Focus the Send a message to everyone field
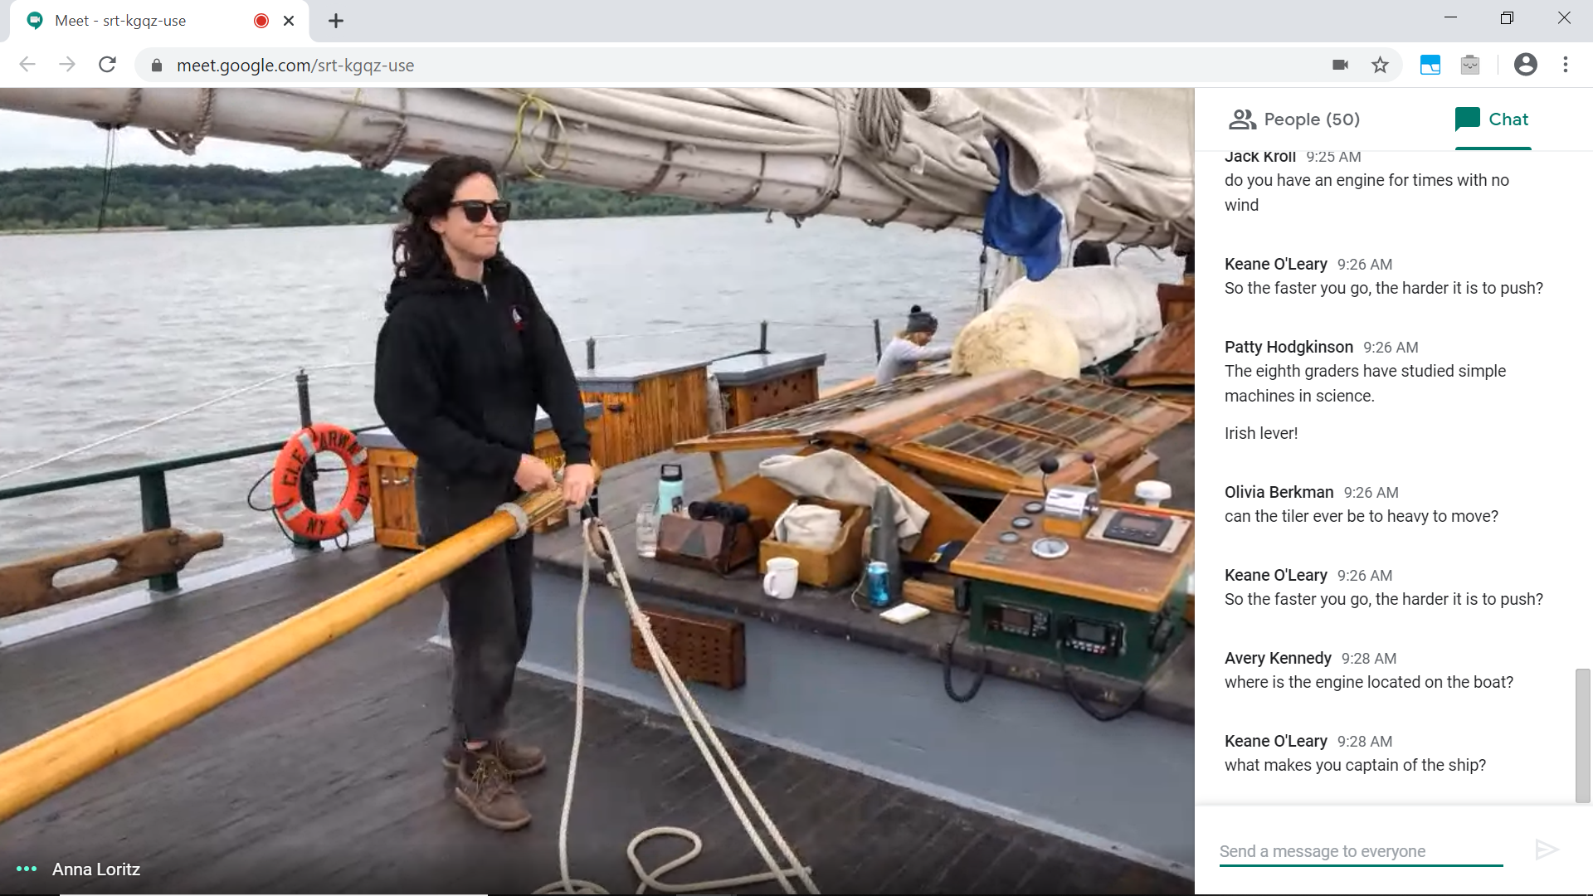 pos(1361,851)
